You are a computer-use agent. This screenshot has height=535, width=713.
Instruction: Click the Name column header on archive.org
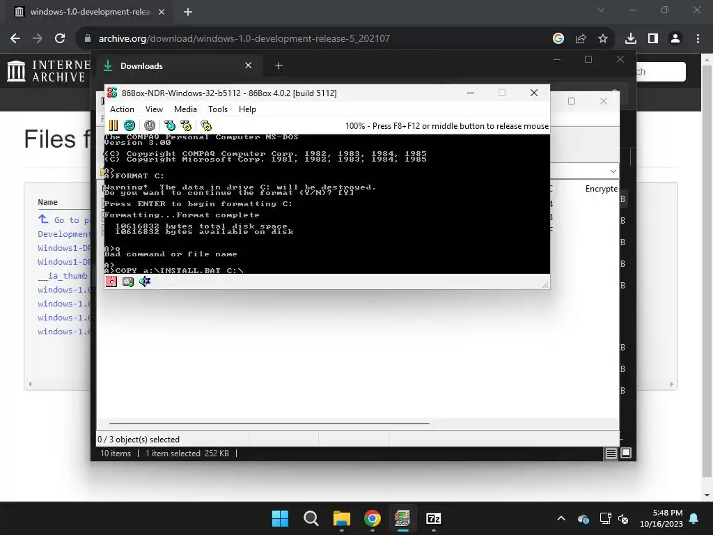coord(48,202)
